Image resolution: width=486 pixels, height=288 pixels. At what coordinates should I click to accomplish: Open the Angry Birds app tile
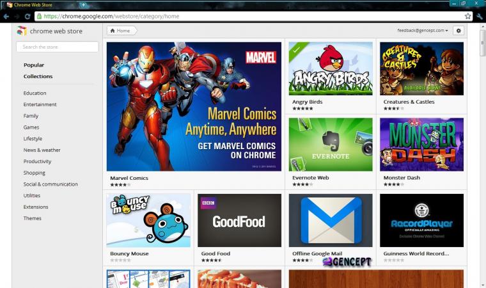click(x=331, y=68)
